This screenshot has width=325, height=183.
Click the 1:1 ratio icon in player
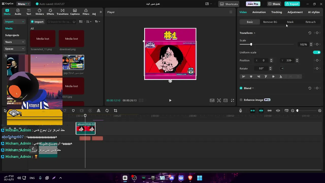225,100
